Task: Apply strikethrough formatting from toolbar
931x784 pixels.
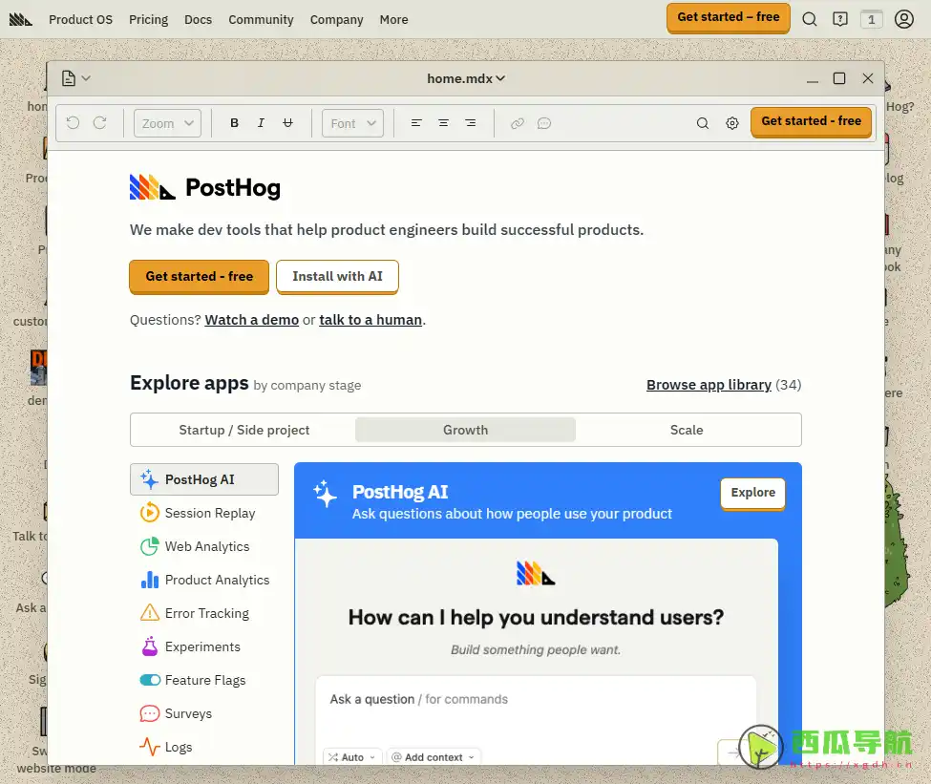Action: coord(287,123)
